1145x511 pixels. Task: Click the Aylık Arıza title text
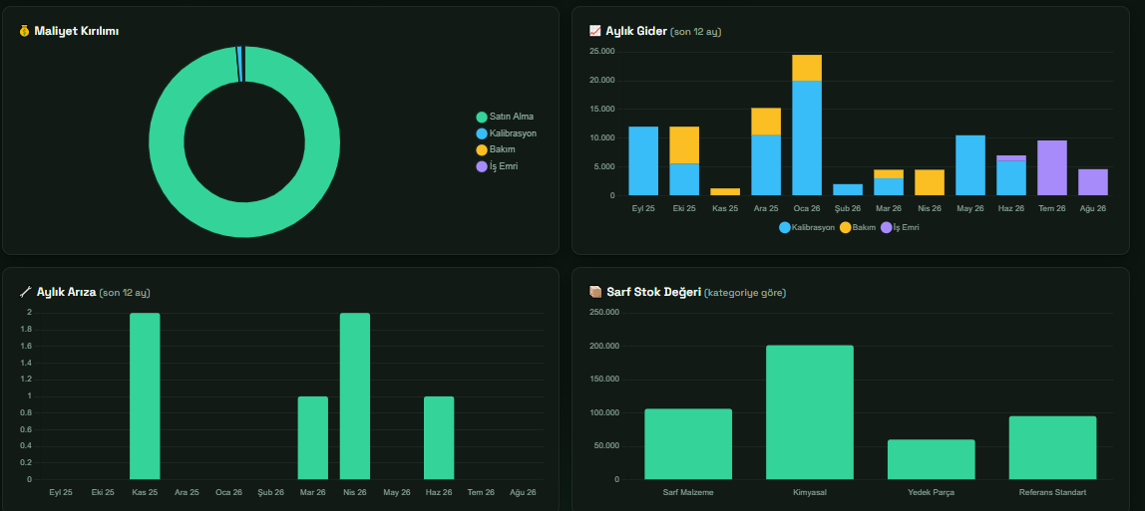(67, 292)
